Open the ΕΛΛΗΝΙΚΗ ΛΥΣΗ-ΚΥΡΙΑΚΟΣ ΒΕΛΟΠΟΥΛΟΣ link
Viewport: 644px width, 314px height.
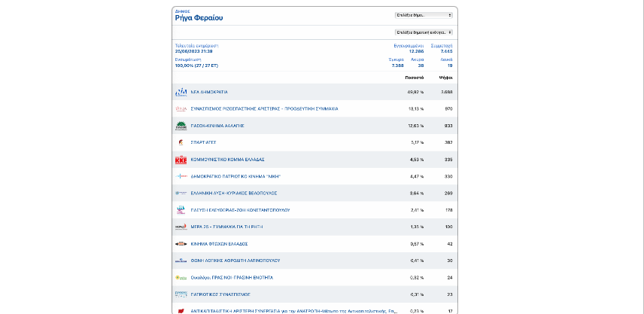(x=234, y=194)
